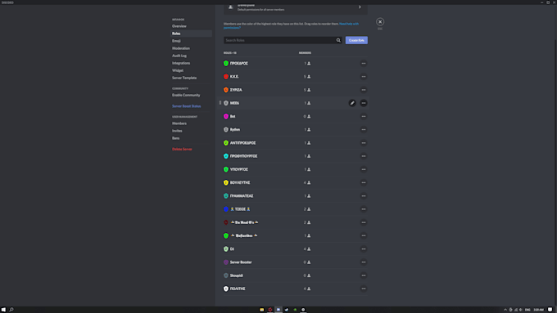Open the more options menu for ΥΠΟΥΡΓΟΣ role
The height and width of the screenshot is (313, 557).
[x=364, y=169]
